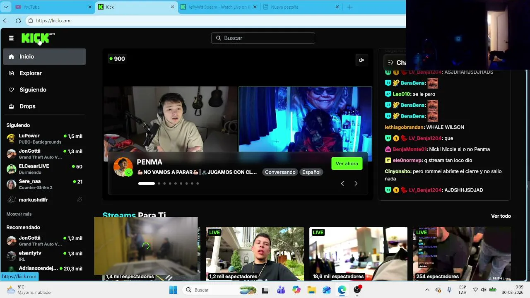Click PENMA's round avatar

click(x=123, y=167)
